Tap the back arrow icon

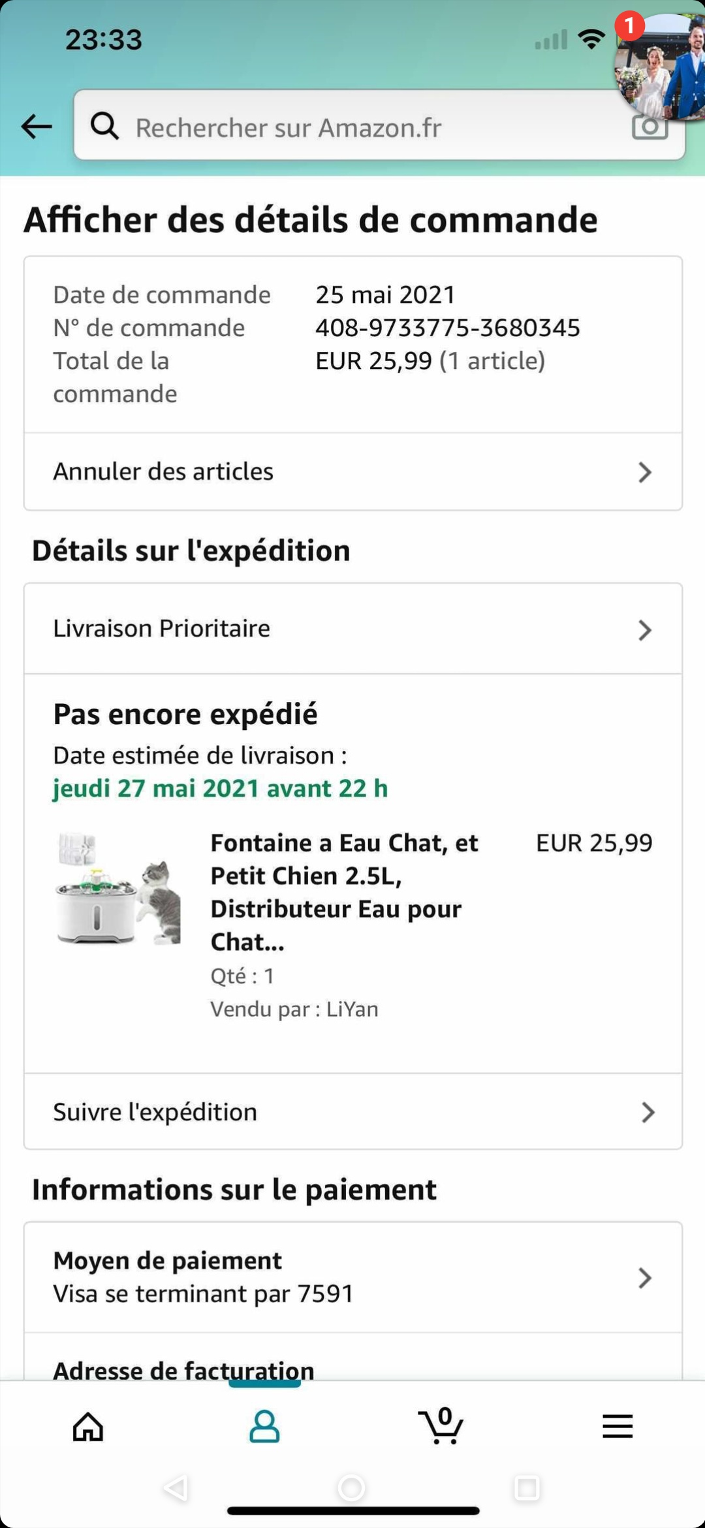(x=37, y=126)
